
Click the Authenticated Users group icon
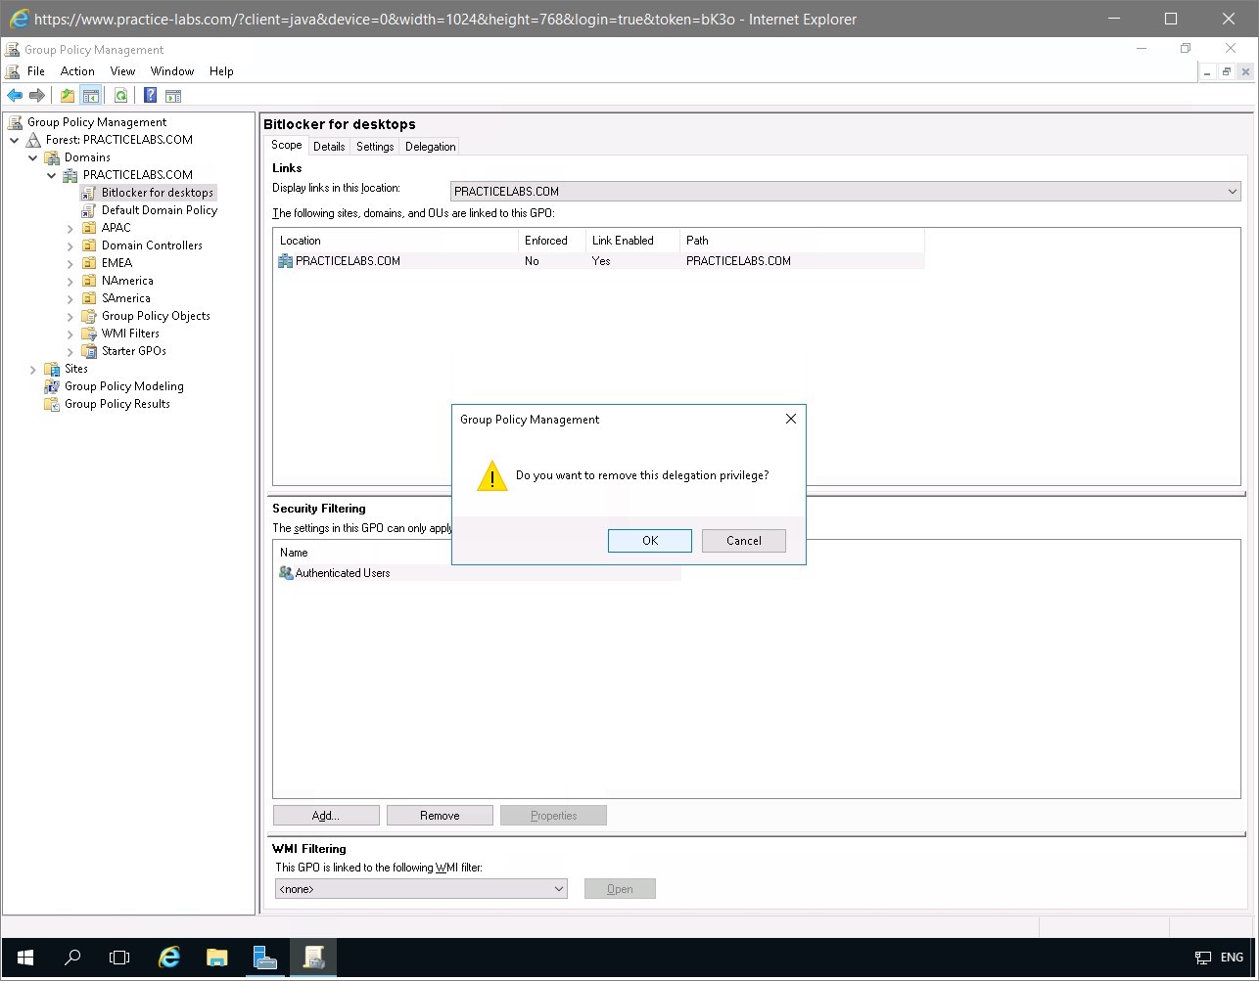(286, 573)
